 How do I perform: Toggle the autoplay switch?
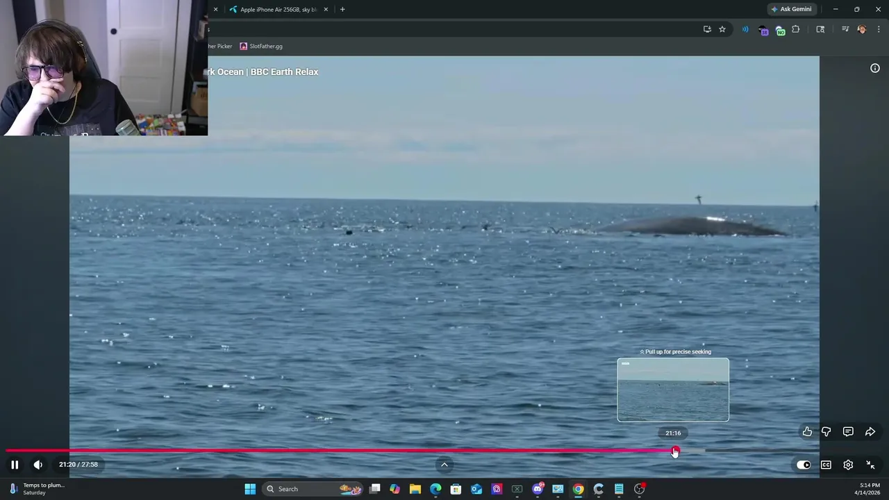coord(804,465)
